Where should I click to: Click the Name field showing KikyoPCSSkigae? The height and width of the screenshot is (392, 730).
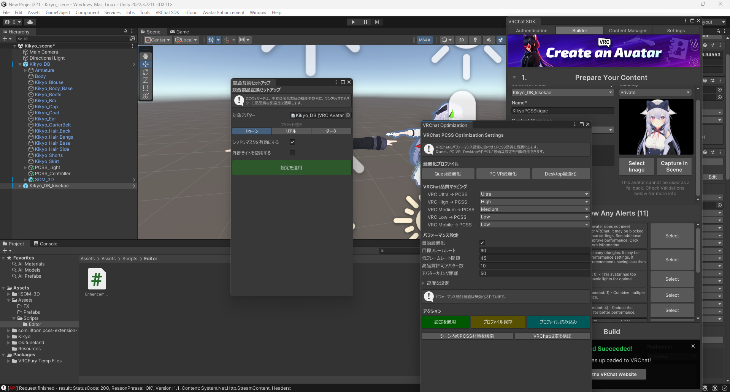point(562,111)
